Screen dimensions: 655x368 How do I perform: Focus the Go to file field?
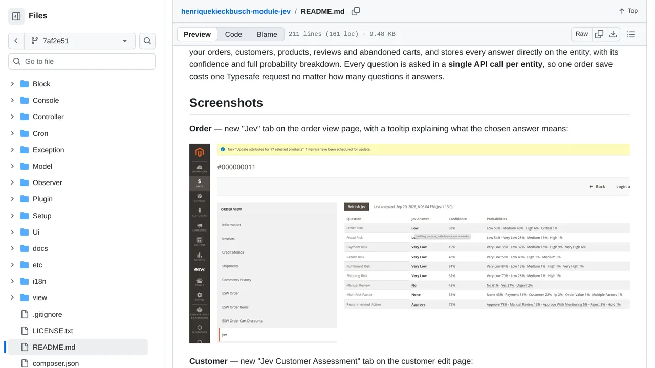pos(82,61)
